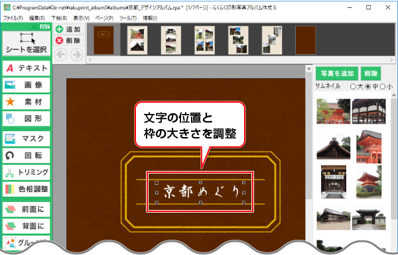Open the 画像 image tool

pyautogui.click(x=27, y=85)
